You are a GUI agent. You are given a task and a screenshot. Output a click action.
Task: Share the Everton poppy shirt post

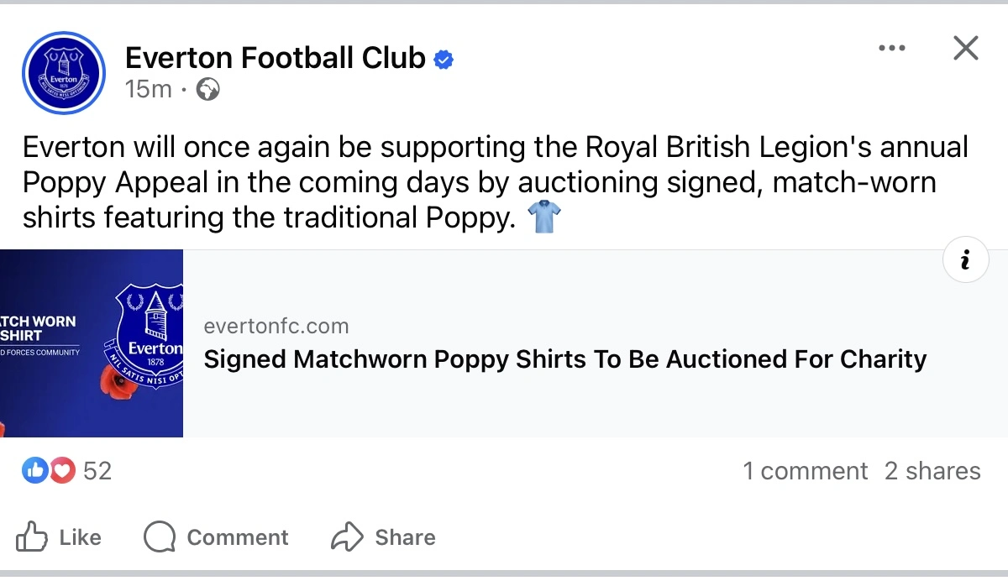[383, 537]
